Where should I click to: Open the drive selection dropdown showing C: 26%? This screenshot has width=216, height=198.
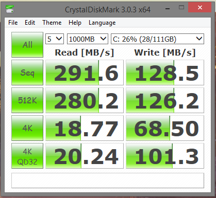[x=157, y=39]
